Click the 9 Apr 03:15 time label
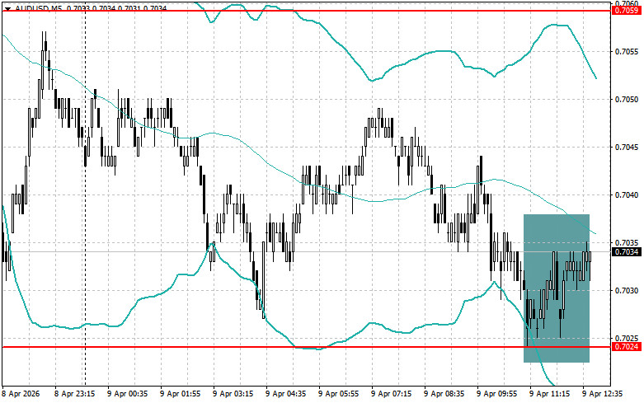The width and height of the screenshot is (644, 403). click(x=233, y=394)
